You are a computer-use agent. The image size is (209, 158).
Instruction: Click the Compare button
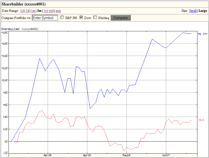click(121, 18)
